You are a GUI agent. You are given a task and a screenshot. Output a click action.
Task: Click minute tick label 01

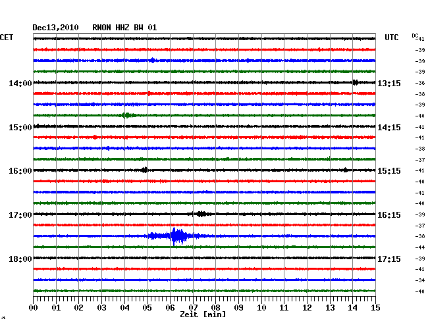[56, 308]
